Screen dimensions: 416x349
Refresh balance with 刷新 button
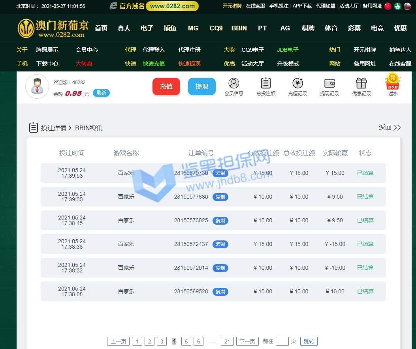click(x=101, y=93)
